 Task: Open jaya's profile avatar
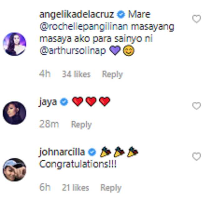tap(14, 113)
